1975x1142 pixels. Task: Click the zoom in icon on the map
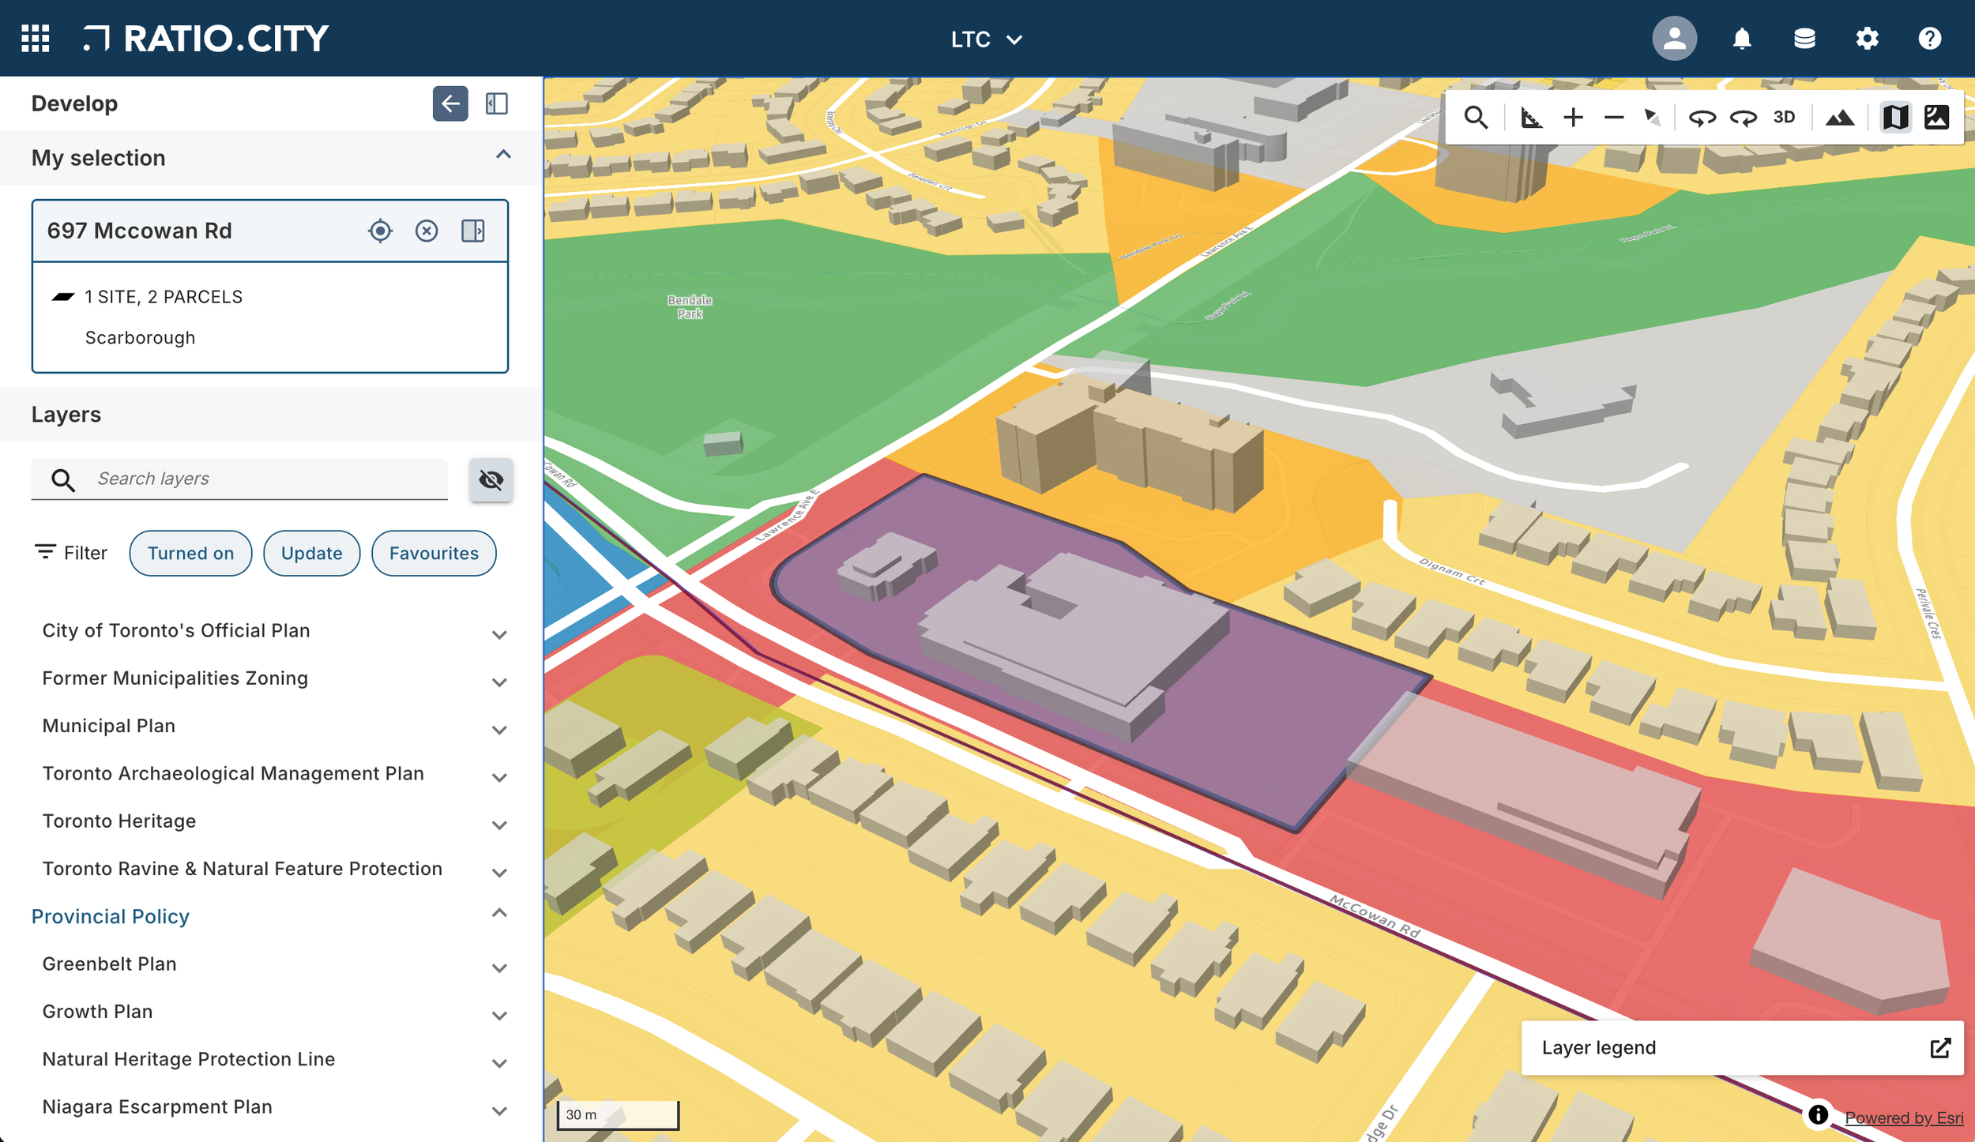[1573, 117]
